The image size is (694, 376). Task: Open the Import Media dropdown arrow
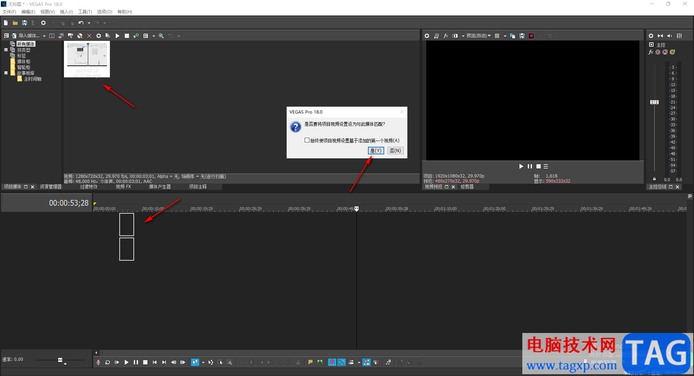point(44,36)
